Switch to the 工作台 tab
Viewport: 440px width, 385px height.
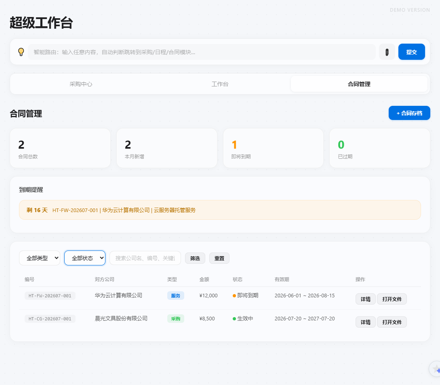(x=220, y=84)
